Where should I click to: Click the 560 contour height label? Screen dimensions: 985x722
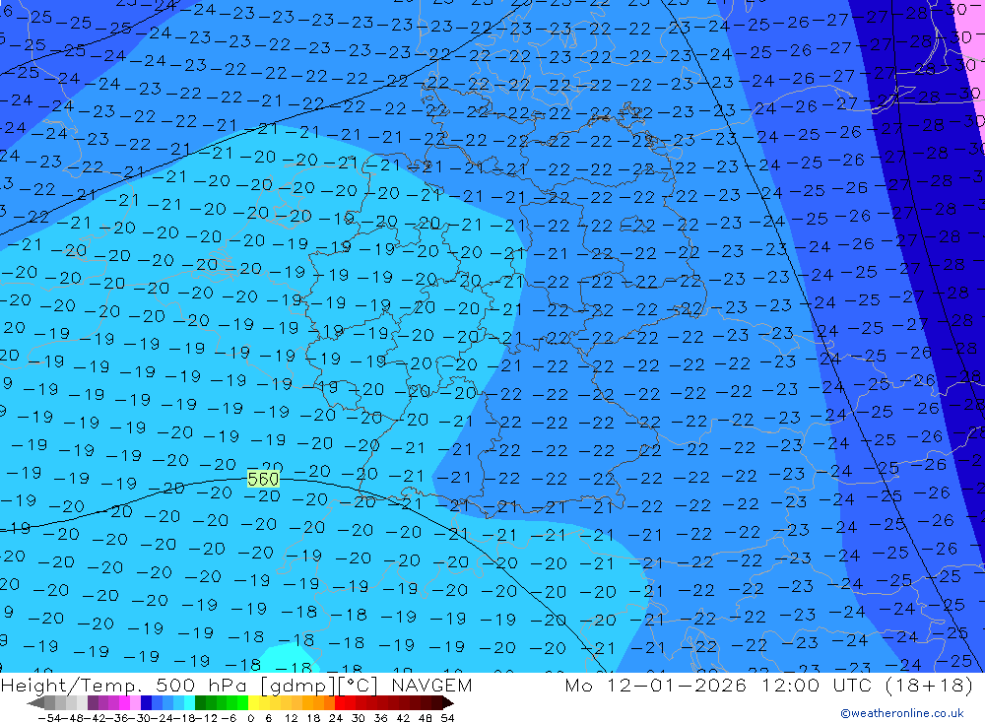[263, 479]
